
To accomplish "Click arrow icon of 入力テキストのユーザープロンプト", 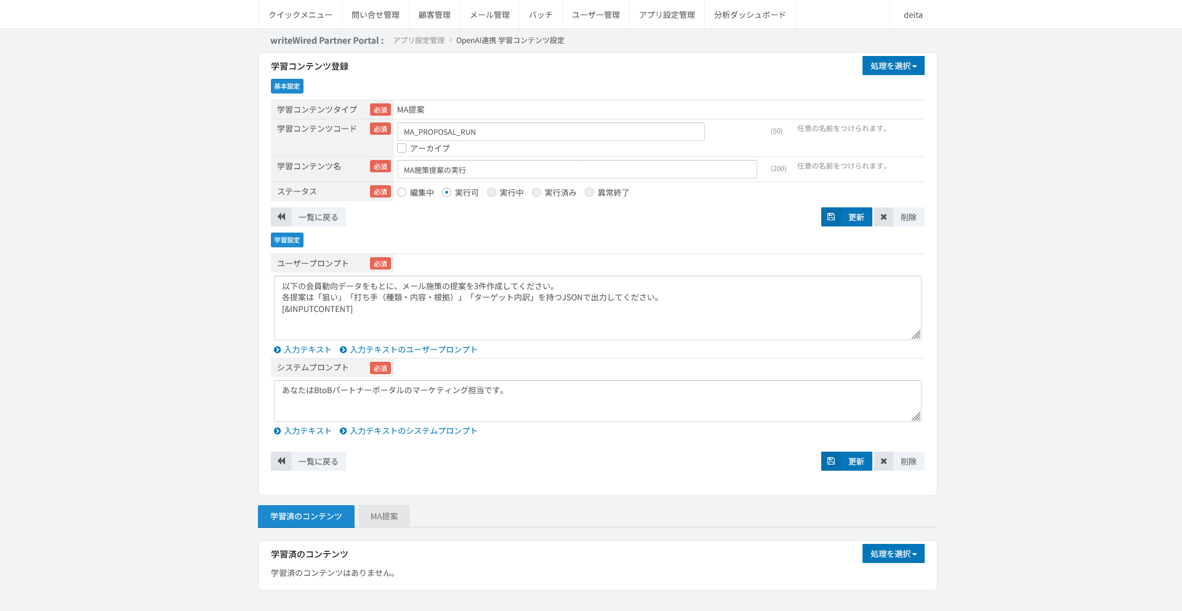I will [343, 349].
